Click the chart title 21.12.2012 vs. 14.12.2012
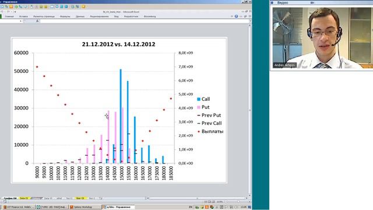 (118, 44)
